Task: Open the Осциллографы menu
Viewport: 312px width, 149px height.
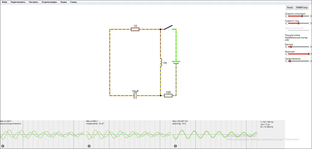Action: pyautogui.click(x=49, y=2)
